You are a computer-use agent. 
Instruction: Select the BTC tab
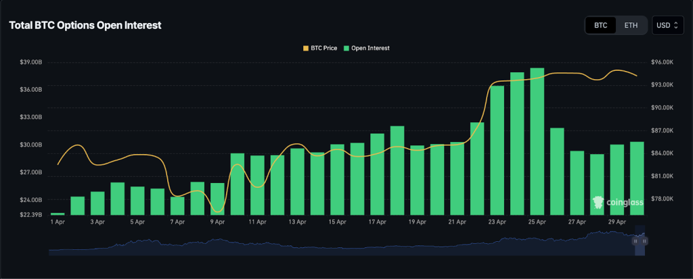(601, 26)
